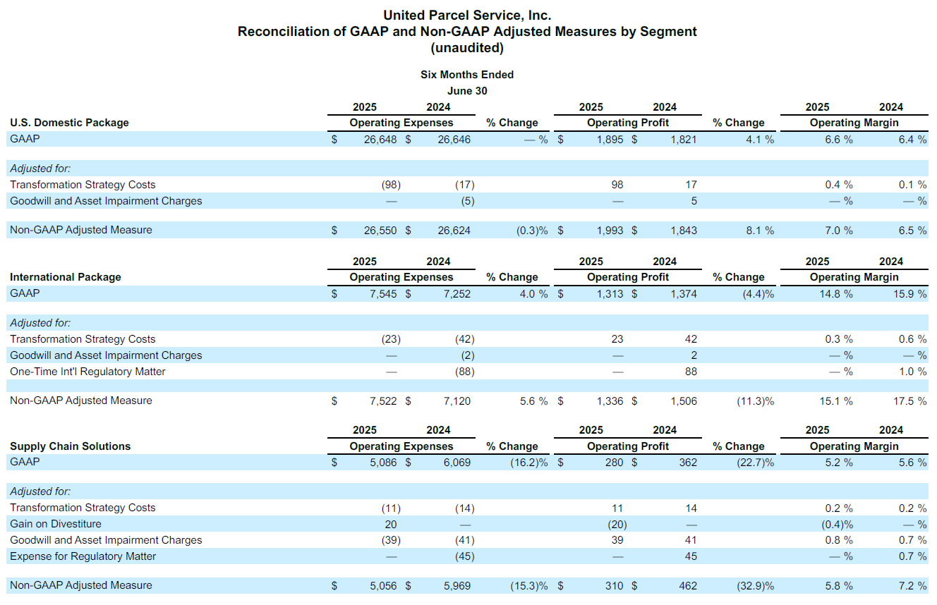Select the 6.5 % adjusted margin value
Image resolution: width=937 pixels, height=605 pixels.
(912, 230)
